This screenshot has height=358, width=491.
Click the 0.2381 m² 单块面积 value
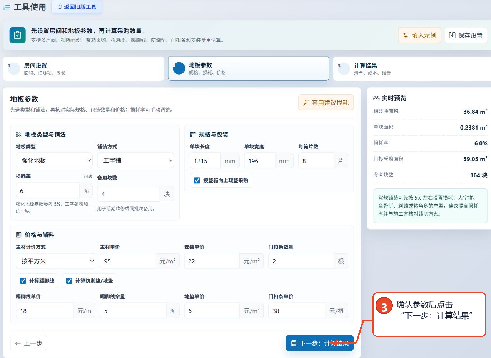pyautogui.click(x=474, y=127)
